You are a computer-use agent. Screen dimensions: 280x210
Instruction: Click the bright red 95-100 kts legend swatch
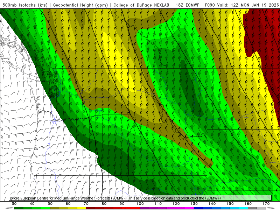[135, 208]
